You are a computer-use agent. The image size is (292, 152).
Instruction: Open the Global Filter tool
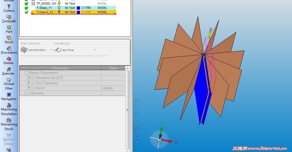tap(9, 84)
